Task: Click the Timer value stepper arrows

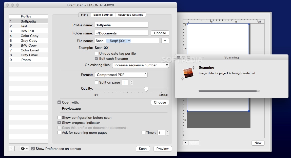Action: pos(167,132)
